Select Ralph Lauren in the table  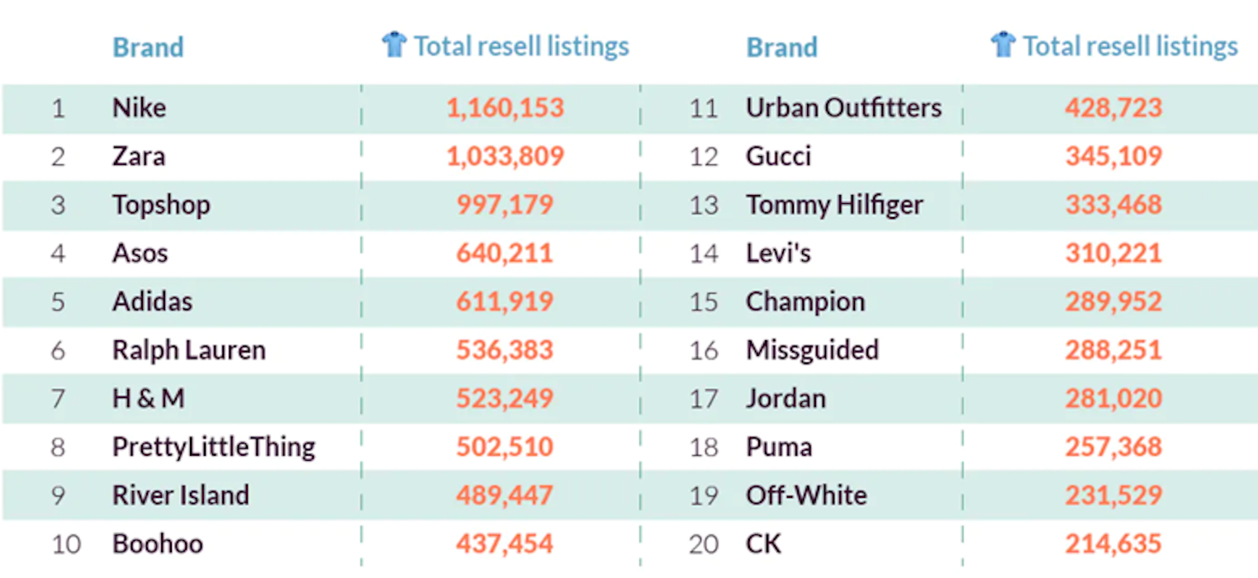189,350
